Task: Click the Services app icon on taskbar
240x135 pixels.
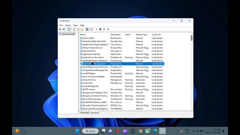Action: [162, 131]
